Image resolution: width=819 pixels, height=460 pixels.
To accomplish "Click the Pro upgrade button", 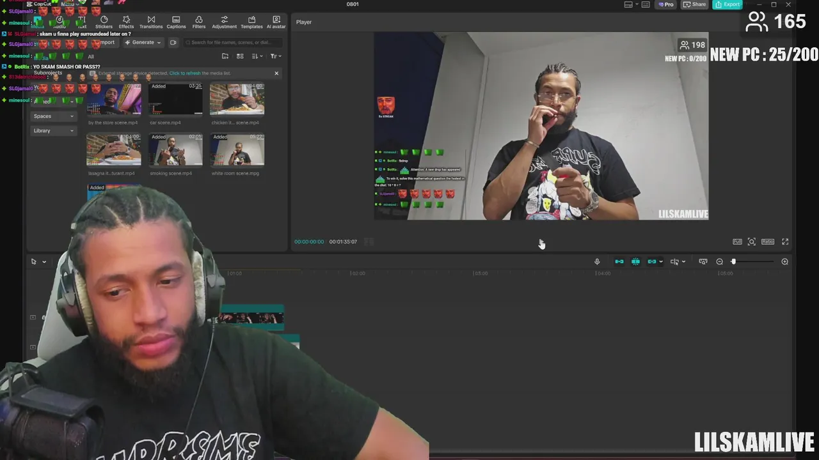I will (x=666, y=4).
